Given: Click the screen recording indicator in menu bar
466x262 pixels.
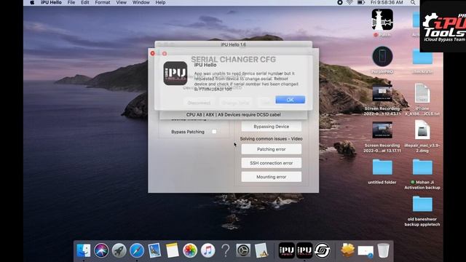Looking at the screenshot, I should (x=340, y=3).
